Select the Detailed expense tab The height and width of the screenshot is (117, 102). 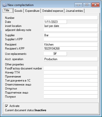[x=53, y=11]
